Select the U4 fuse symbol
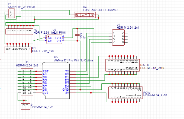The image size is (184, 119). point(85,15)
